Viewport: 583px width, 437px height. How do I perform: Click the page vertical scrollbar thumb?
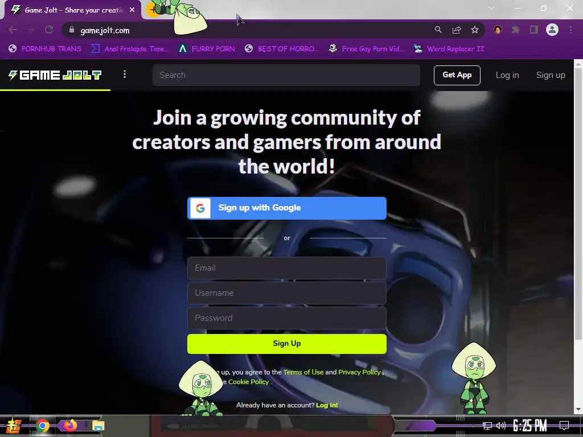click(x=578, y=204)
